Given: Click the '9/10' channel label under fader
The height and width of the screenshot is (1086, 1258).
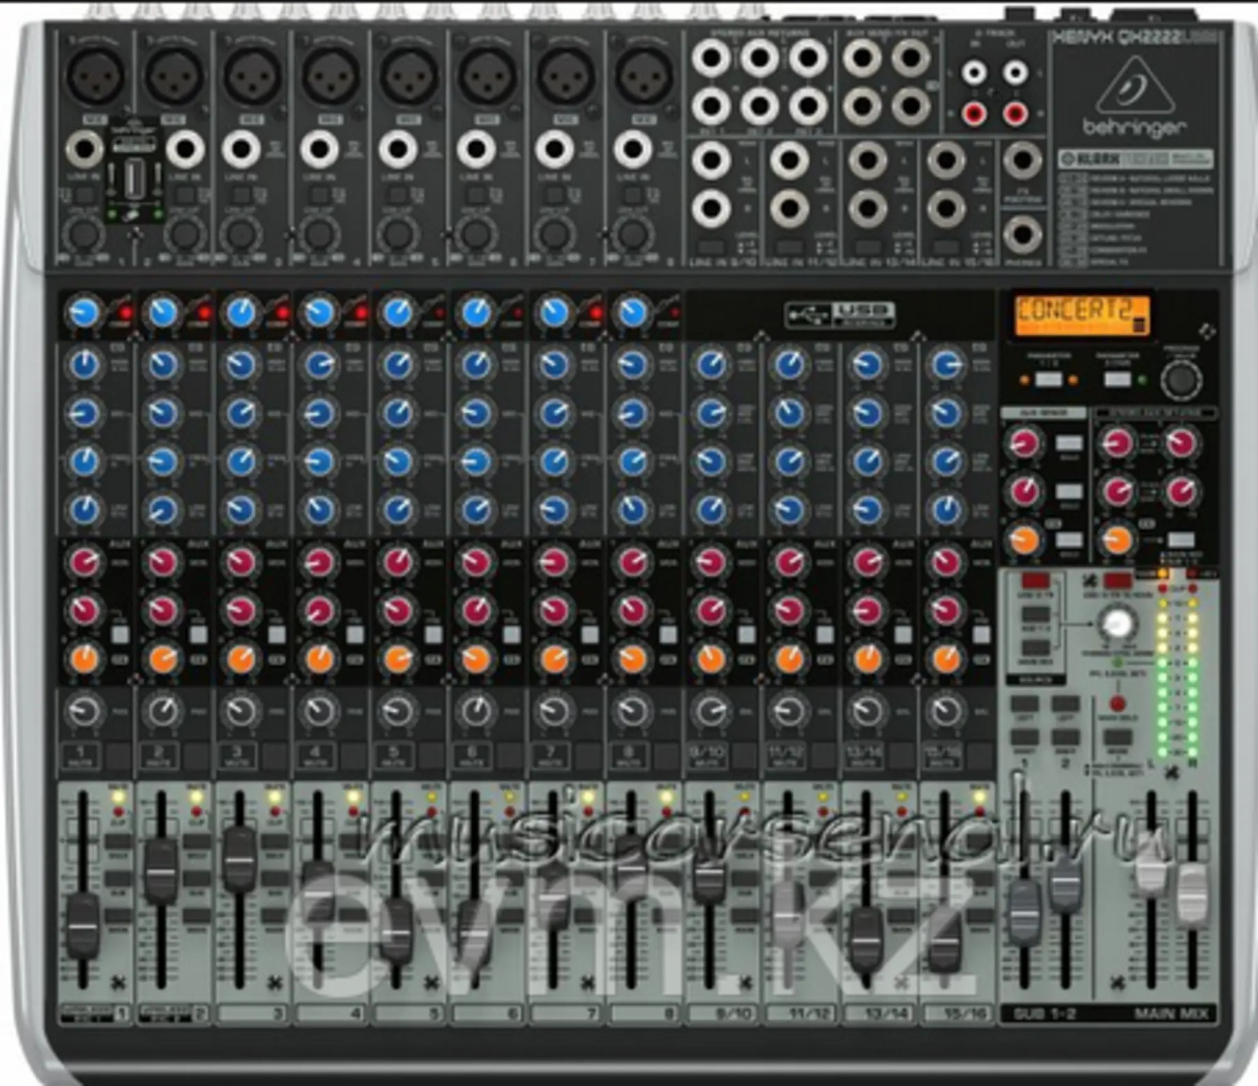Looking at the screenshot, I should coord(733,1014).
